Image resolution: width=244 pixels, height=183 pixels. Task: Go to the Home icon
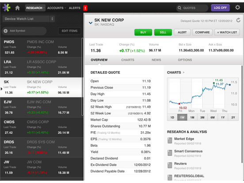coord(17,8)
